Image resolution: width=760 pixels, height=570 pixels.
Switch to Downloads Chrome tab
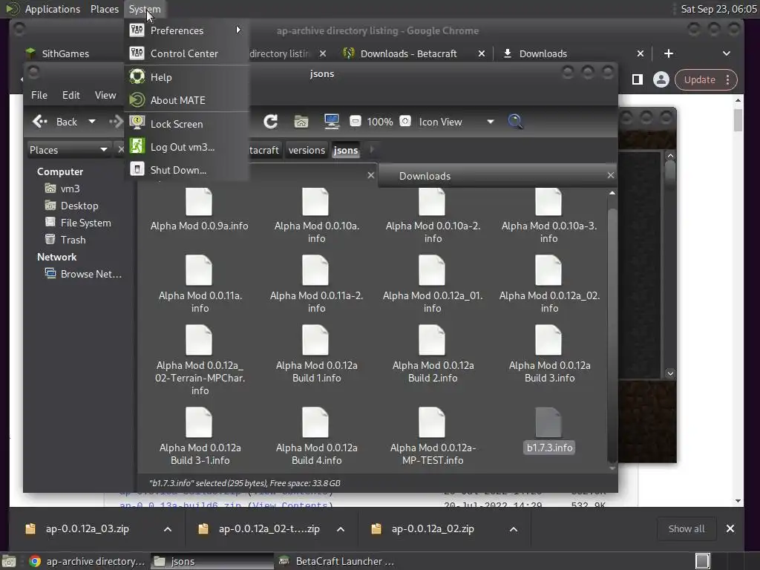543,53
